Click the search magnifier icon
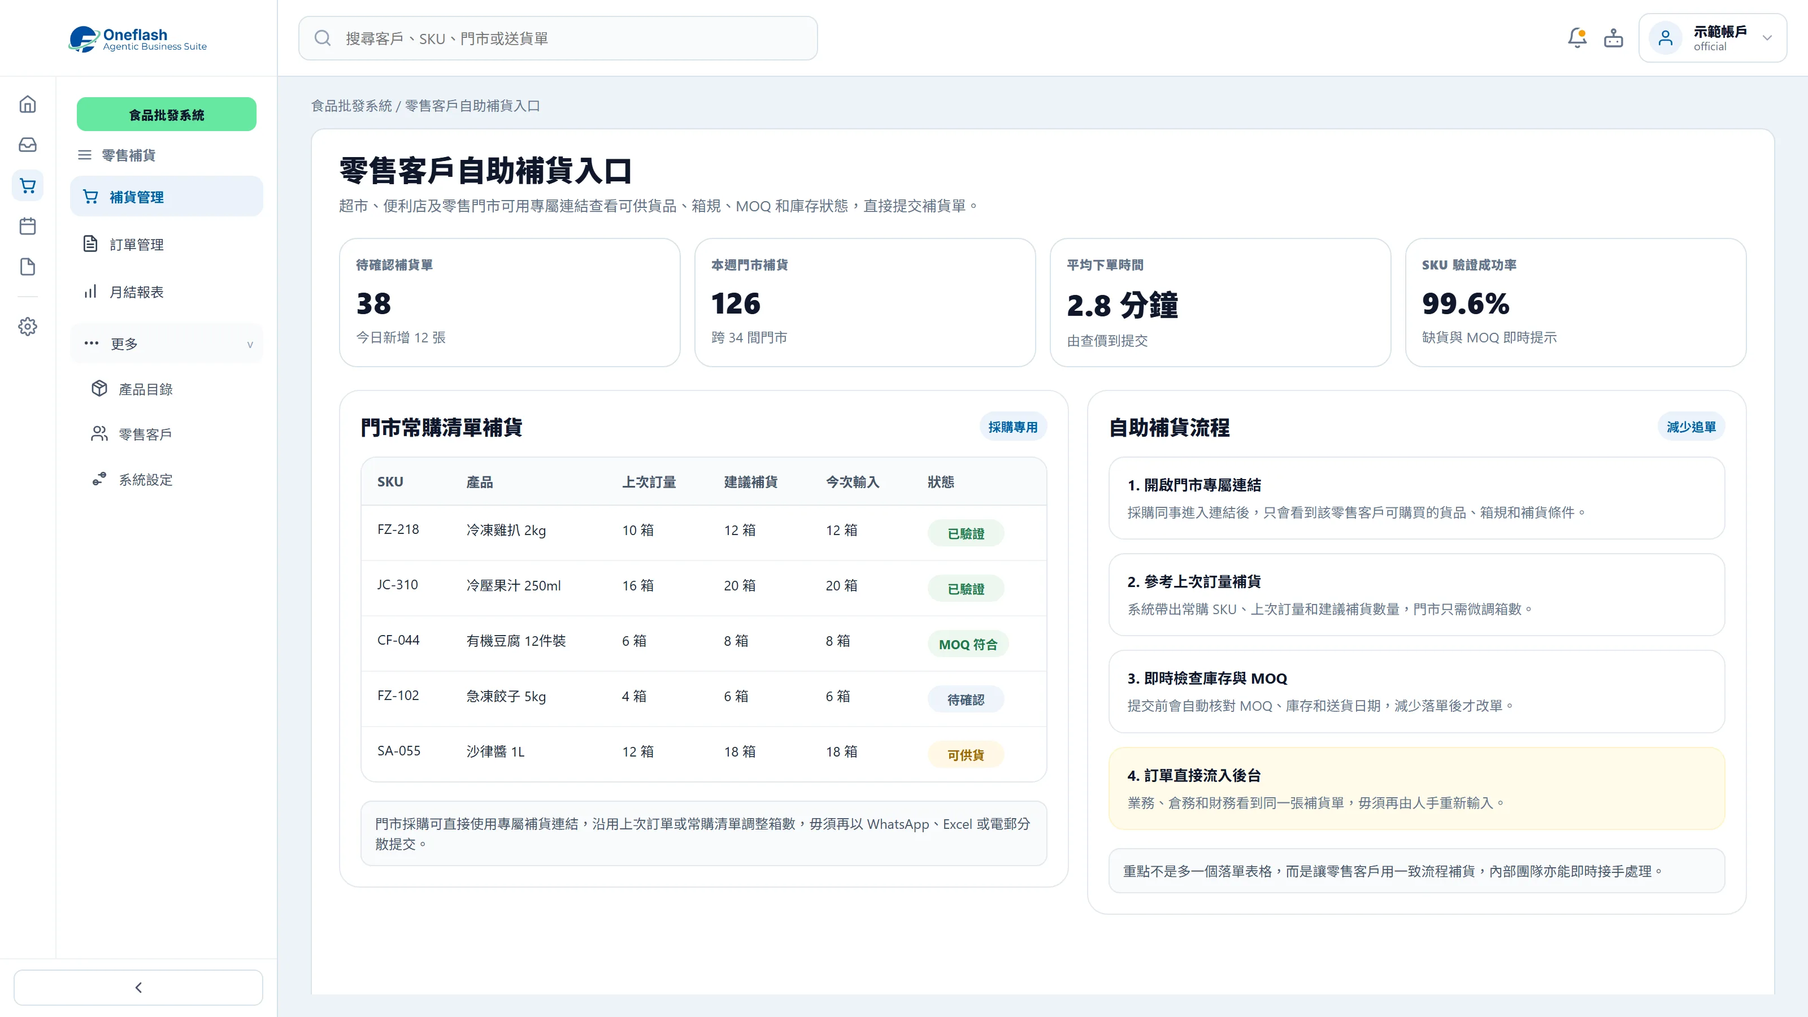This screenshot has height=1017, width=1808. [322, 38]
